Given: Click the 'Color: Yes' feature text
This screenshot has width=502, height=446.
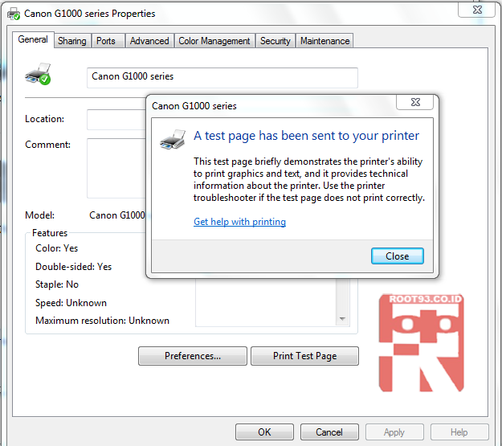Looking at the screenshot, I should coord(57,248).
